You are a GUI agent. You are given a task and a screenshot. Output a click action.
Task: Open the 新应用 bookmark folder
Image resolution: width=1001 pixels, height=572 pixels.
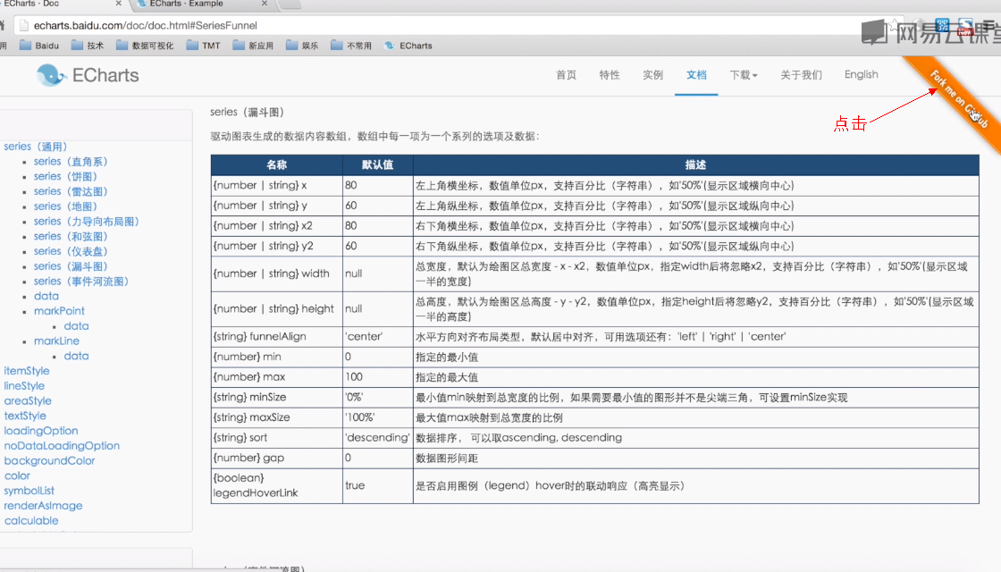point(253,46)
